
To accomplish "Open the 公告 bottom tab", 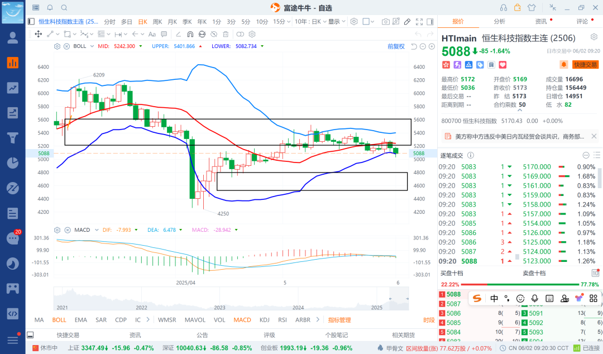I will (x=202, y=335).
